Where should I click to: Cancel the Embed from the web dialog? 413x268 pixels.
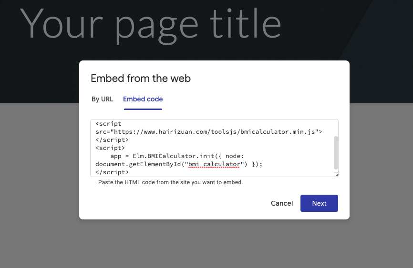pyautogui.click(x=281, y=203)
